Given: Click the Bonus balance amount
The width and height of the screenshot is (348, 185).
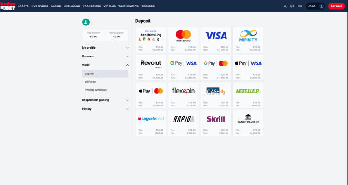Looking at the screenshot, I should (x=116, y=37).
